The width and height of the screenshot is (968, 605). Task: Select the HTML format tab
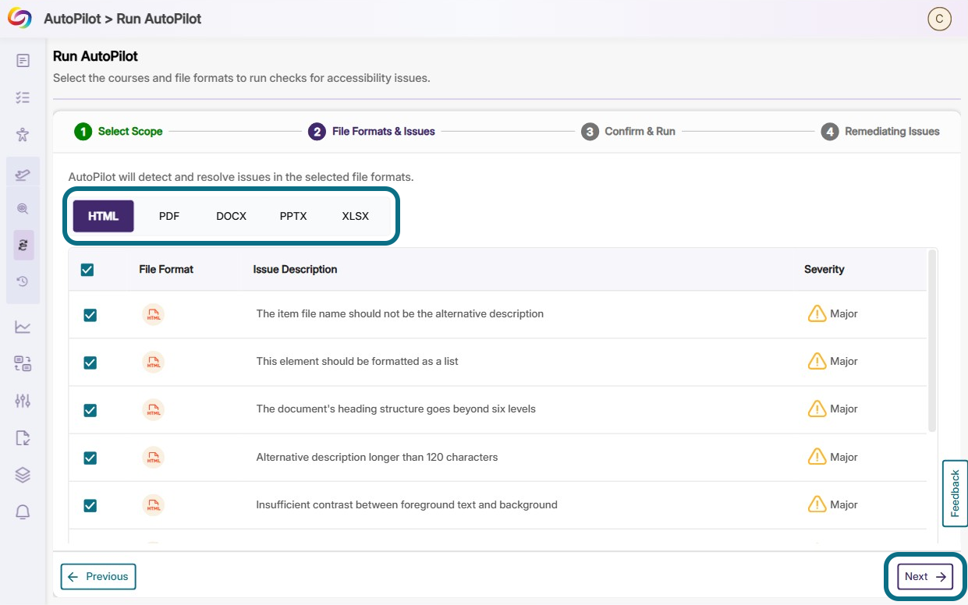pos(104,216)
